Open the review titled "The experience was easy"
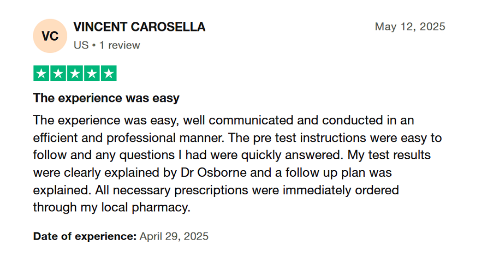This screenshot has width=487, height=262. [x=106, y=98]
